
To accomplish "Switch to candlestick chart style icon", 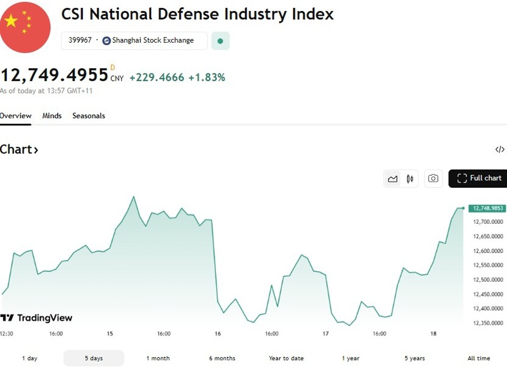I will coord(410,179).
